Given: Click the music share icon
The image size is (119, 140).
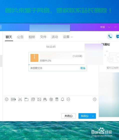Looking at the screenshot, I should 33,99.
